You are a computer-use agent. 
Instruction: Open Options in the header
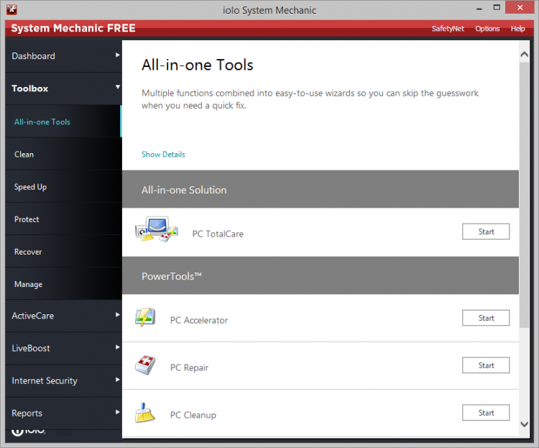[x=487, y=29]
